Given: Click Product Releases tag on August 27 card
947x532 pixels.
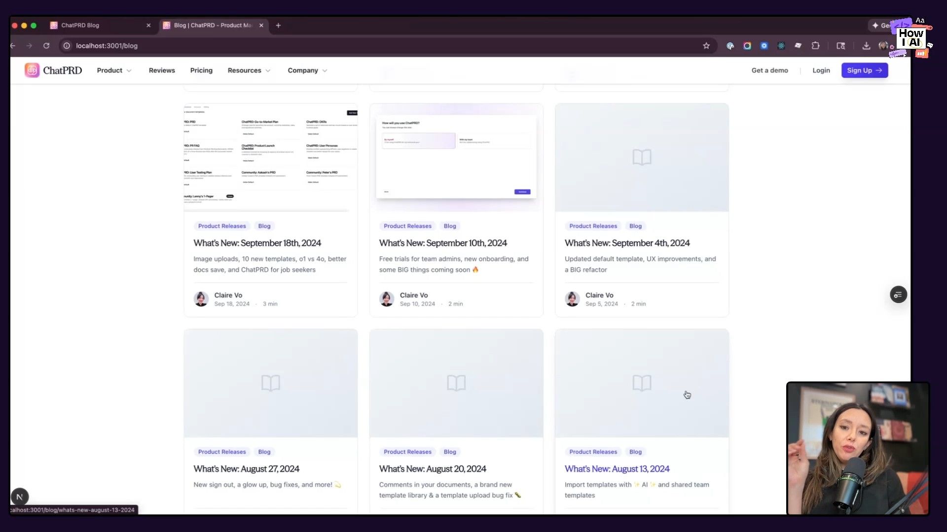Looking at the screenshot, I should [222, 452].
